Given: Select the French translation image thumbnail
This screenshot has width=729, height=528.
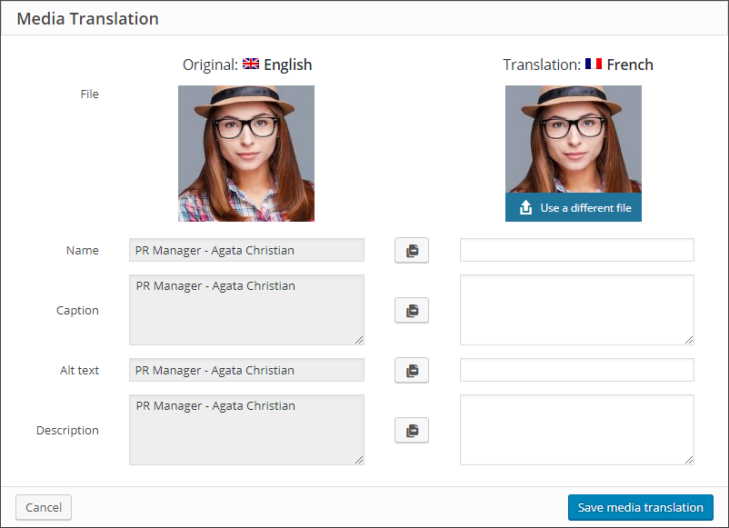Looking at the screenshot, I should click(574, 139).
